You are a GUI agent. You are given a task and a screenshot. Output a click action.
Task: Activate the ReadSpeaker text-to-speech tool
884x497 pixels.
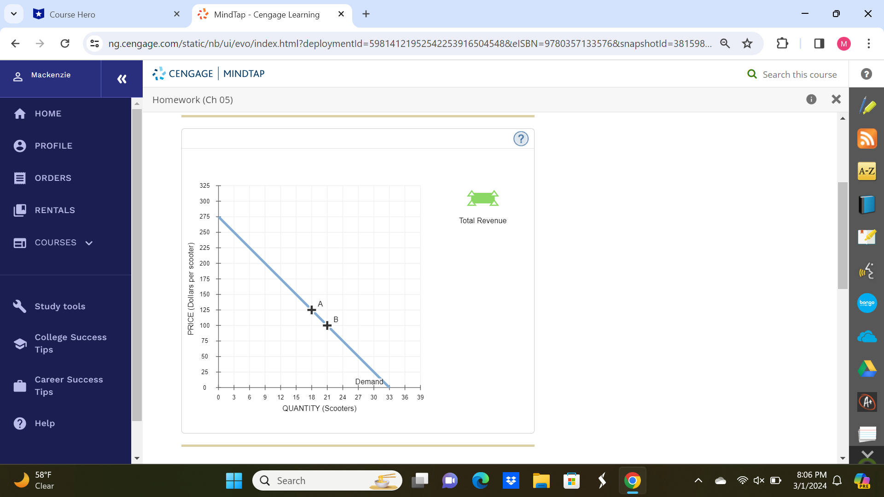pos(867,271)
